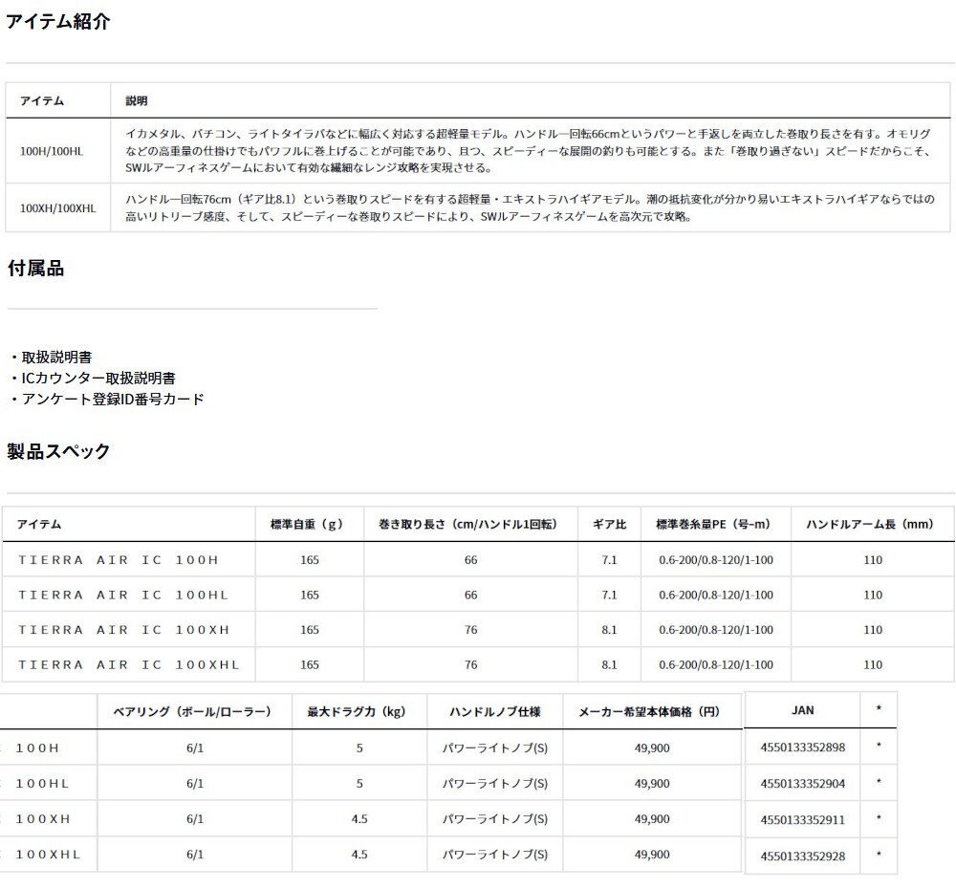
Task: Click JAN code 4550133352898 for 100H
Action: coord(803,747)
